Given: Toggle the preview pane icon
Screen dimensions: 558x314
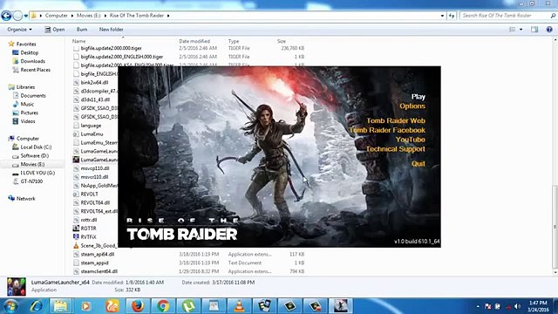Looking at the screenshot, I should [x=534, y=30].
